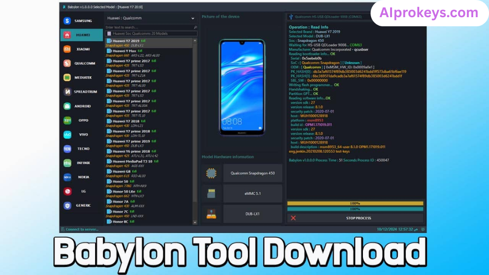Screen dimensions: 489x275
Task: Select Huawei Y7 prime 2018 model
Action: [149, 134]
